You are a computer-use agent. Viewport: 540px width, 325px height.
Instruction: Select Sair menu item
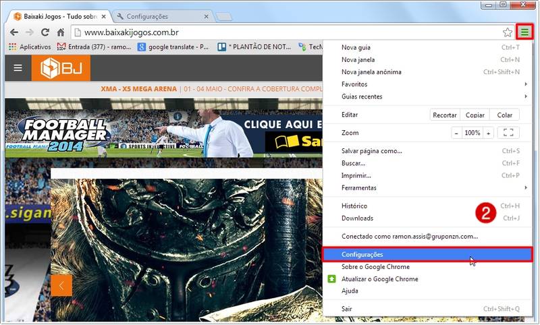click(427, 309)
